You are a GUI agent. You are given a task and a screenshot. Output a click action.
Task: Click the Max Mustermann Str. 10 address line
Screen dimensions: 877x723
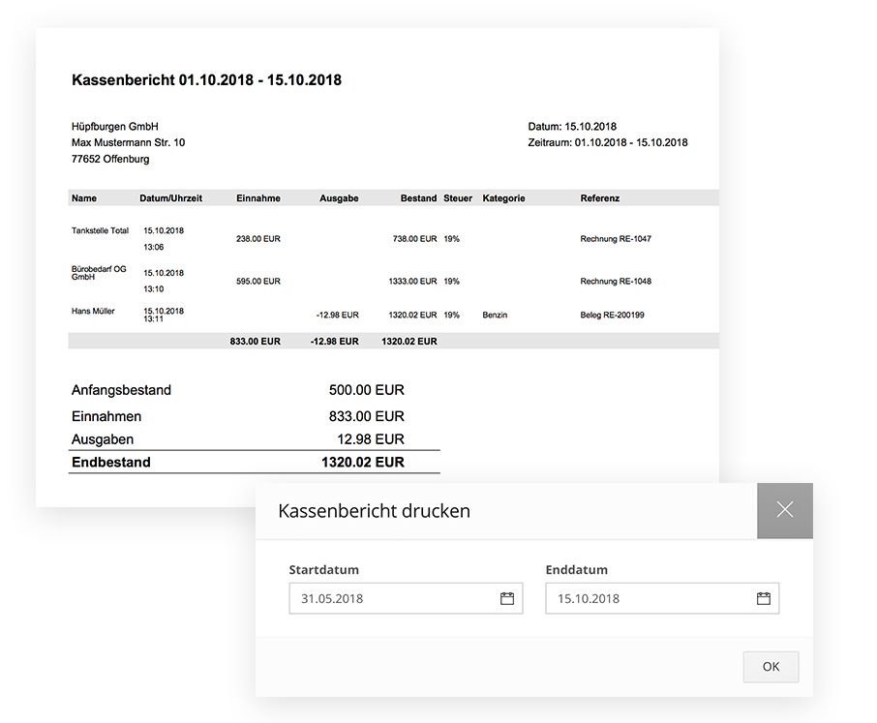(128, 142)
